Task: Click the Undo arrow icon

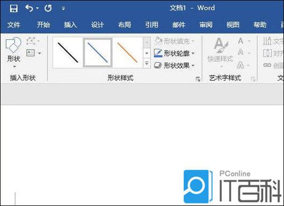Action: 29,8
